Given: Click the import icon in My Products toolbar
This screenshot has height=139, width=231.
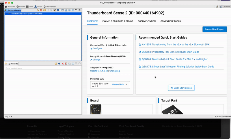Looking at the screenshot, I should 66,64.
